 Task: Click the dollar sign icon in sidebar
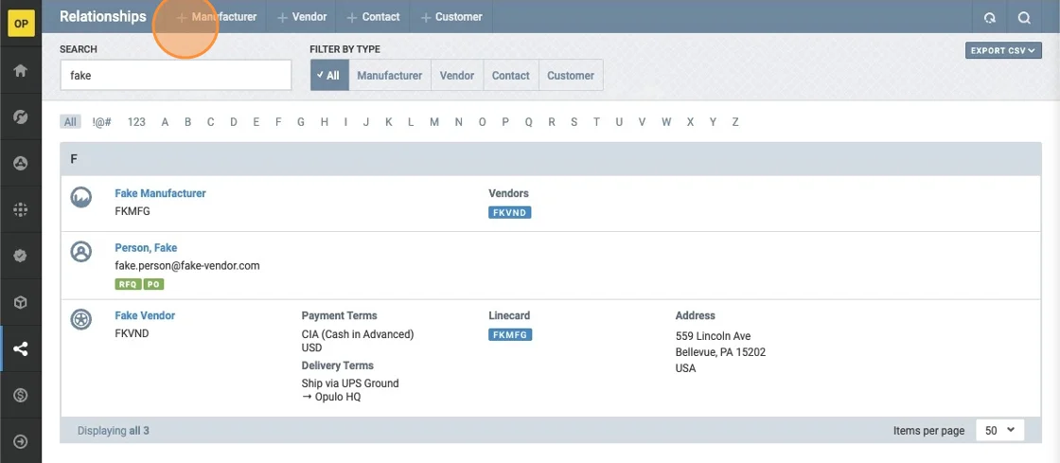[20, 395]
